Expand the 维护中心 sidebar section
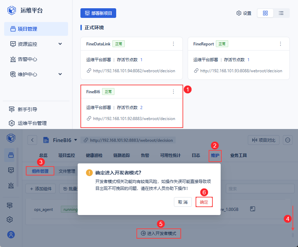This screenshot has width=298, height=247. pyautogui.click(x=36, y=74)
